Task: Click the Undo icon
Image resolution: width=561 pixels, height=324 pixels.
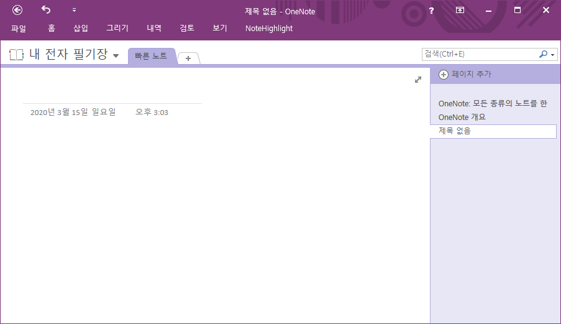Action: coord(46,10)
